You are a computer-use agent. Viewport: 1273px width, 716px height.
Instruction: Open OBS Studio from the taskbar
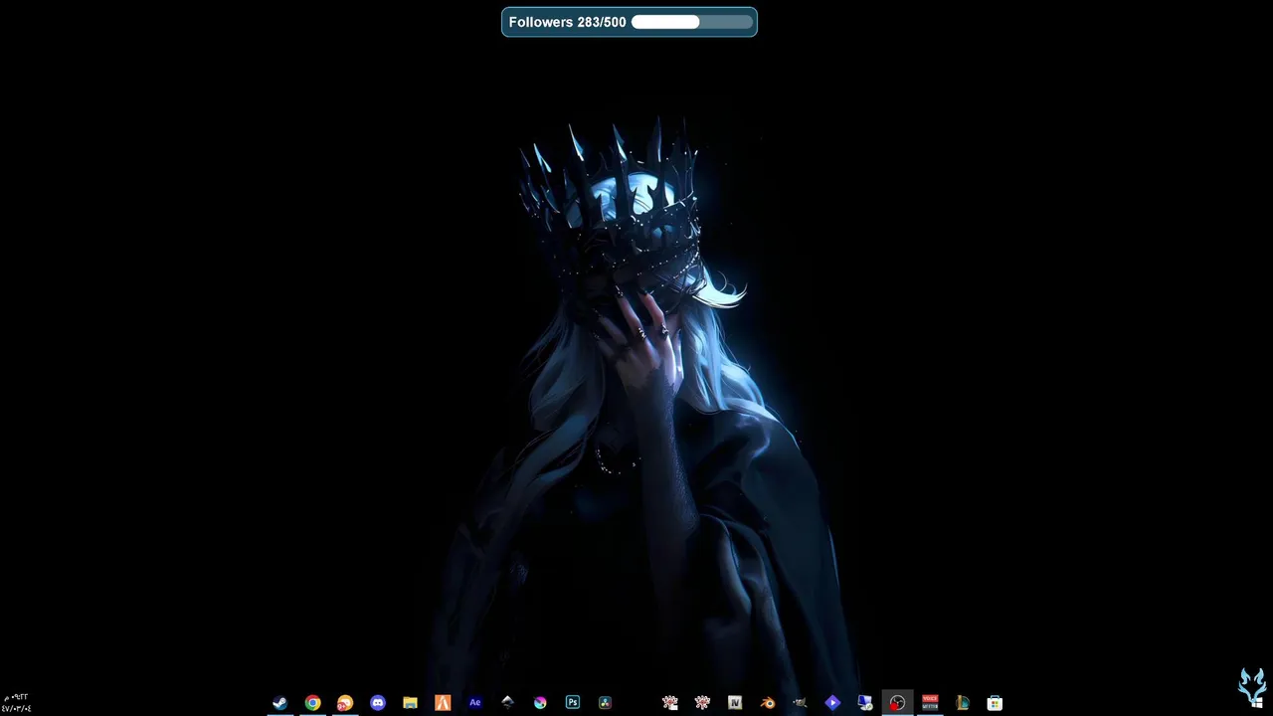(x=897, y=702)
